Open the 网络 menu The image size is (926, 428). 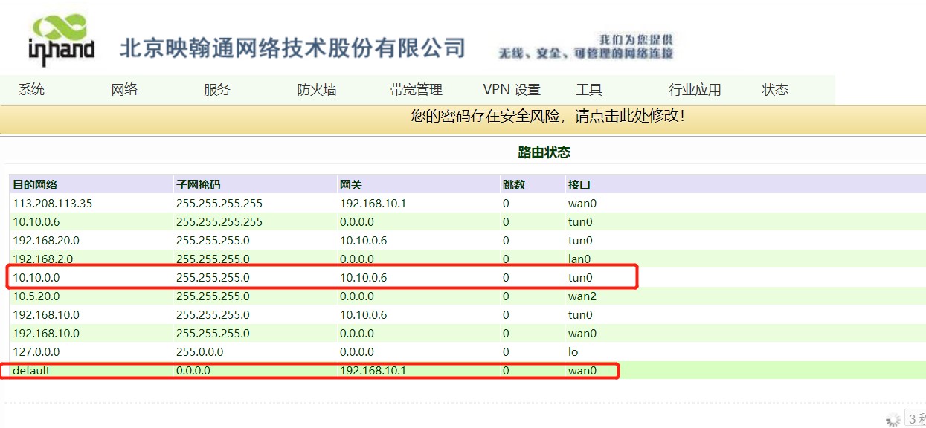(124, 90)
